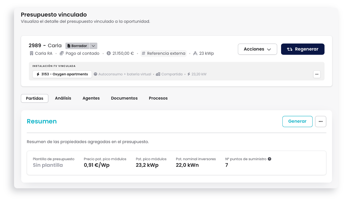
Task: Open the Resumen three-dots menu
Action: (321, 122)
